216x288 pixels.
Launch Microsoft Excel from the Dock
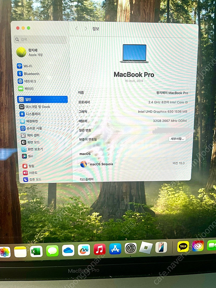[36, 251]
